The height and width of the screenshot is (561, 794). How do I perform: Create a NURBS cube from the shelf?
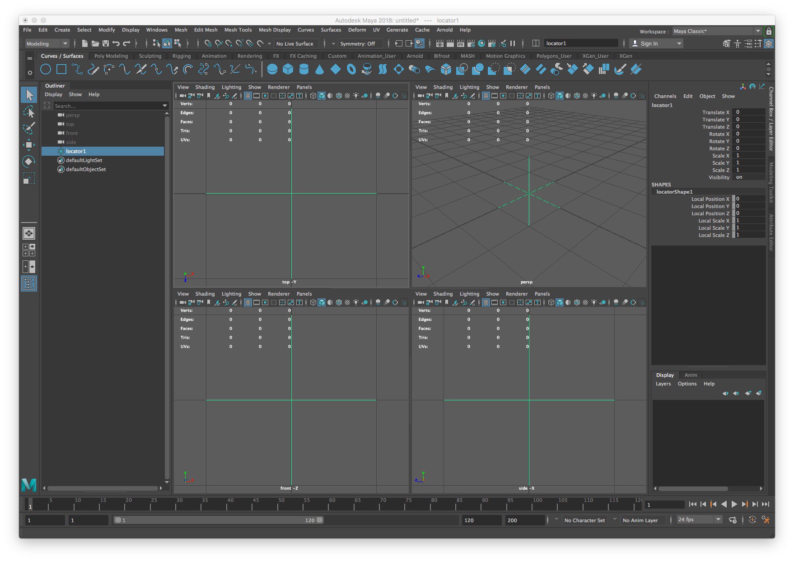click(288, 69)
